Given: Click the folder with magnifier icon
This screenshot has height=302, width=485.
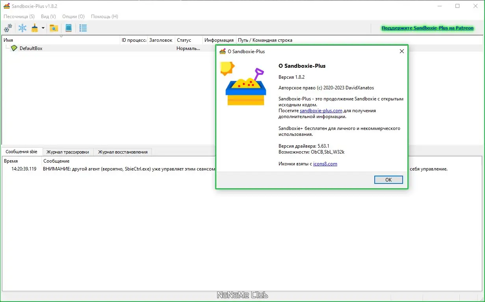Looking at the screenshot, I should coord(54,28).
